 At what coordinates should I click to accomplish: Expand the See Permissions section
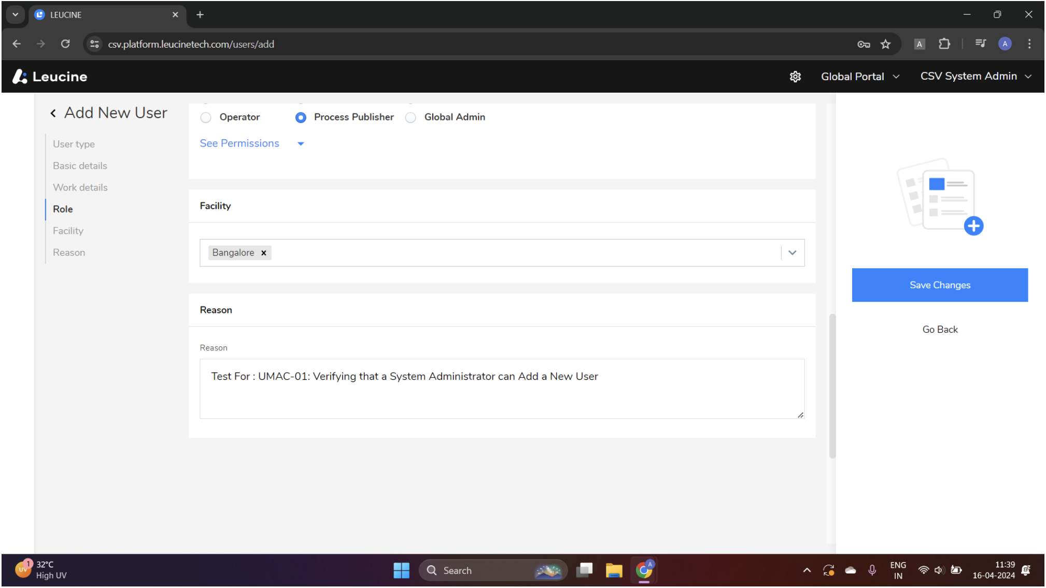tap(252, 143)
